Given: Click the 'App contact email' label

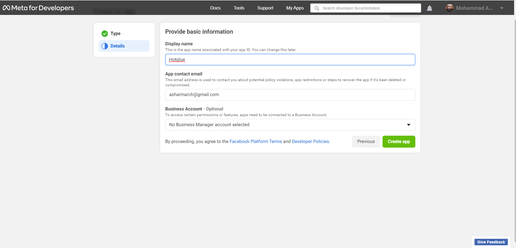Looking at the screenshot, I should [184, 74].
